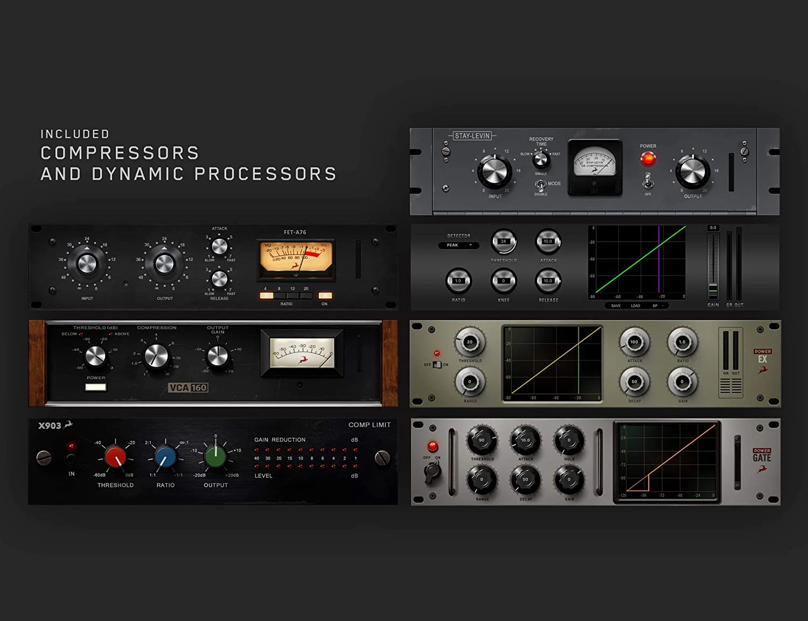The height and width of the screenshot is (621, 808).
Task: Click the VCA 160 THRESHOLD knob
Action: [x=95, y=356]
